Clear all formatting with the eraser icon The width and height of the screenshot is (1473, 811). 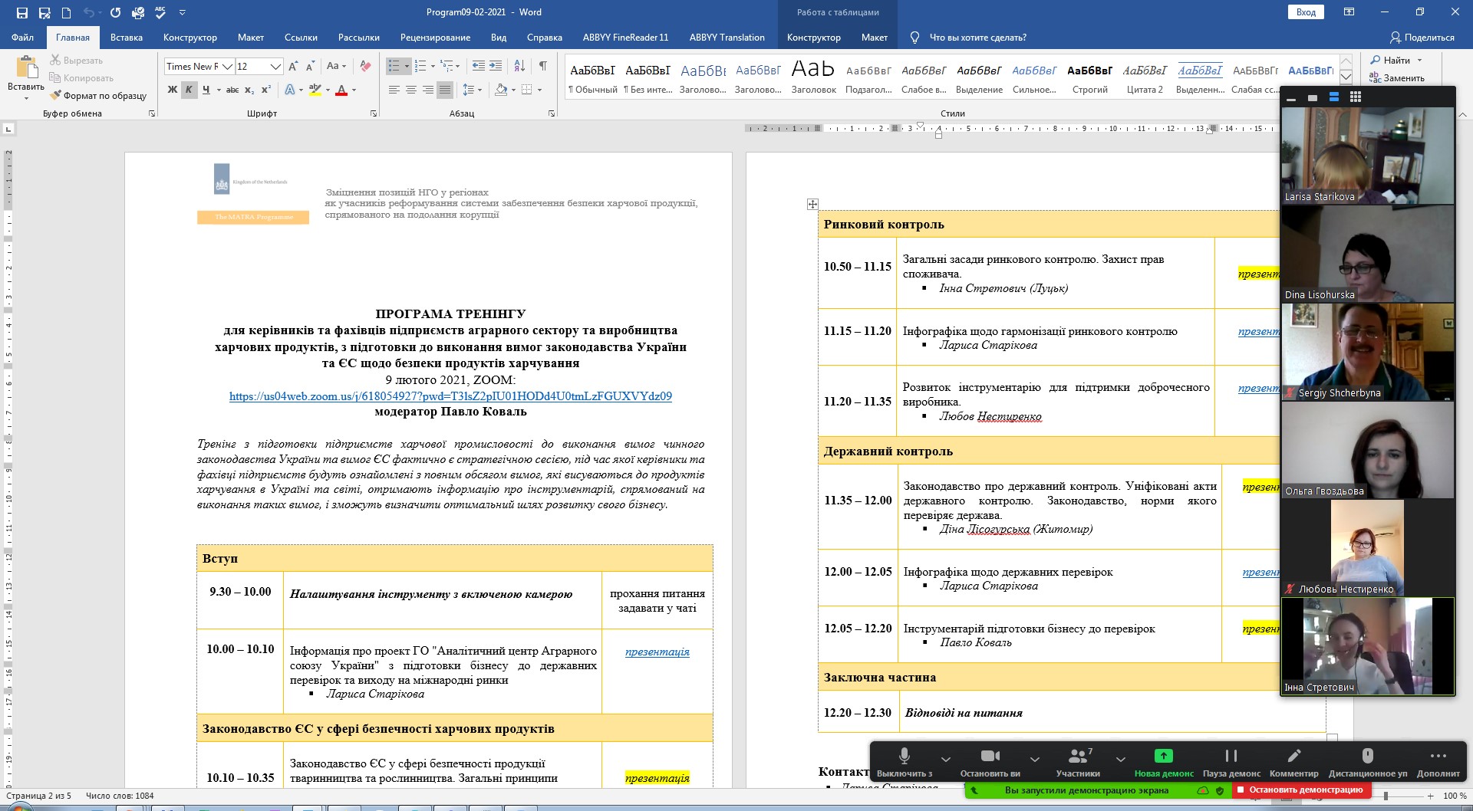(x=365, y=67)
